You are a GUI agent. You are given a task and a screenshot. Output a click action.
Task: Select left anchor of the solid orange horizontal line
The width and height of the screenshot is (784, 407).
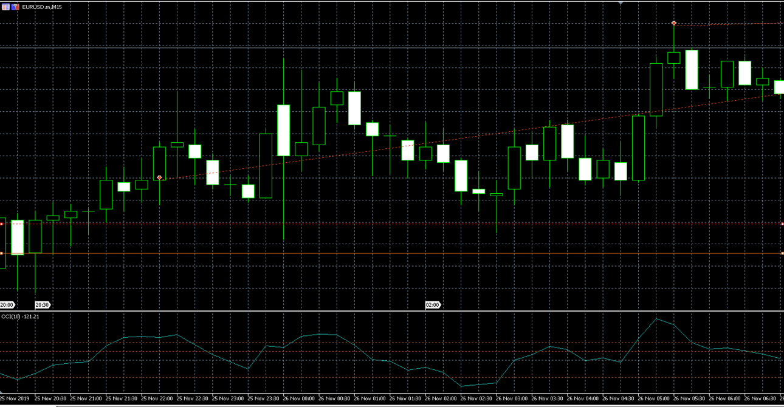pos(1,253)
